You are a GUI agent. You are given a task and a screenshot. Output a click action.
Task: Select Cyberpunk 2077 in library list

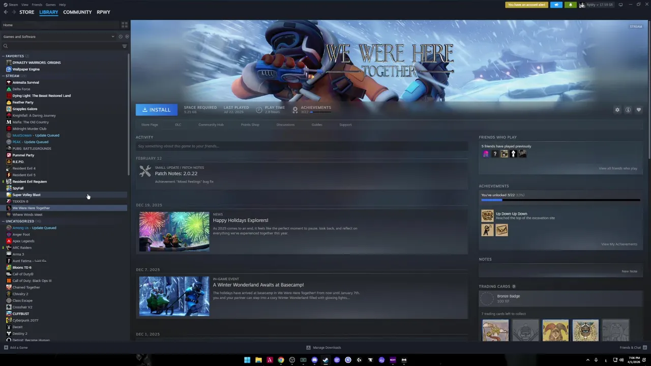(25, 320)
